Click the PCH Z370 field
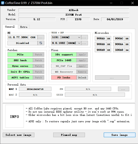 78,19
